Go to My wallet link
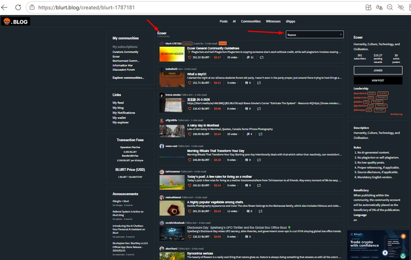The image size is (411, 260). 119,118
